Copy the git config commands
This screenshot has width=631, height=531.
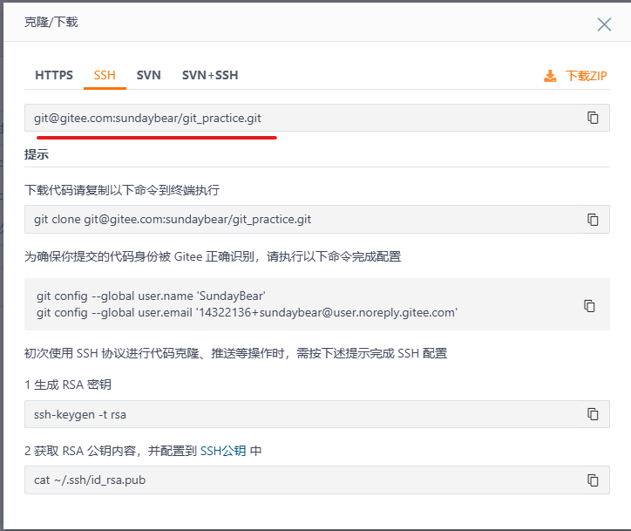(589, 306)
